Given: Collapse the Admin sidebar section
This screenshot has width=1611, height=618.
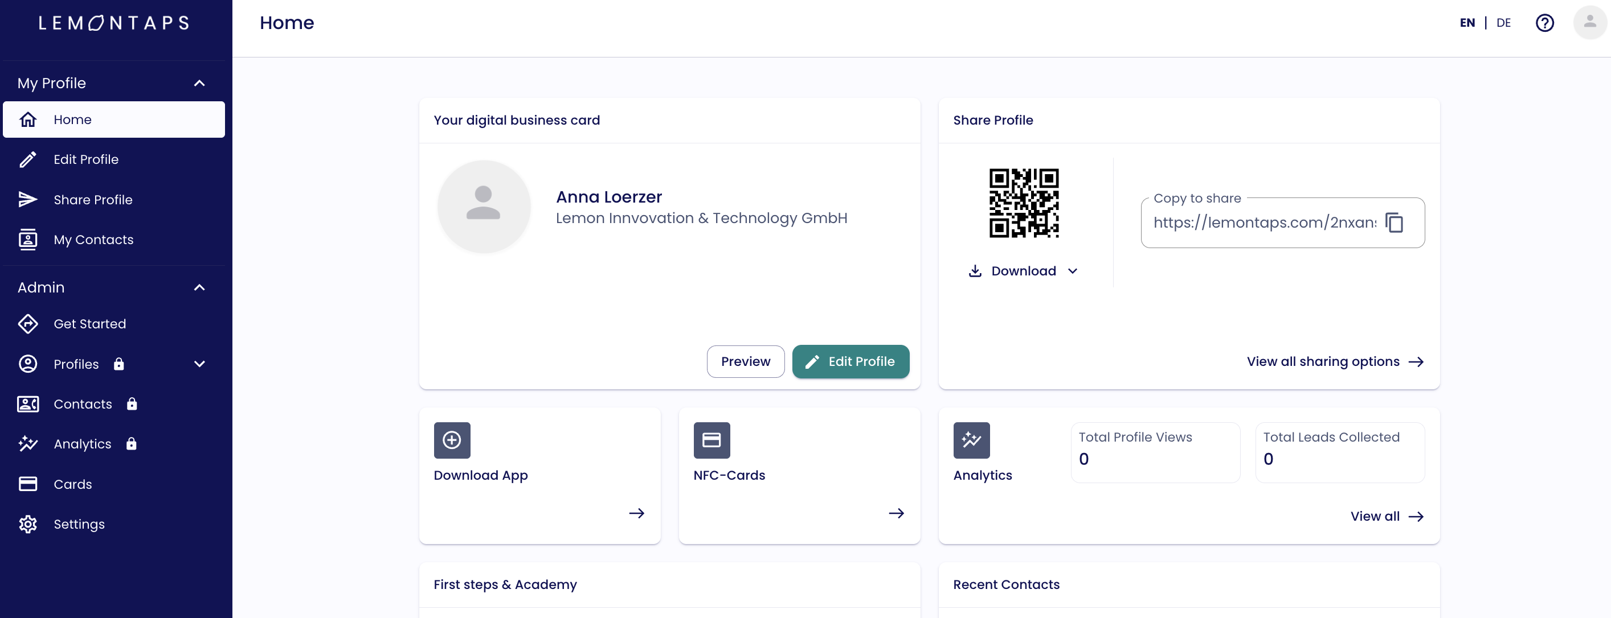Looking at the screenshot, I should tap(199, 287).
